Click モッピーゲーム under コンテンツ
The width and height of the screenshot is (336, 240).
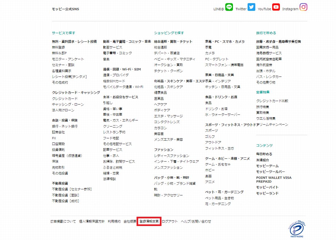click(x=267, y=166)
